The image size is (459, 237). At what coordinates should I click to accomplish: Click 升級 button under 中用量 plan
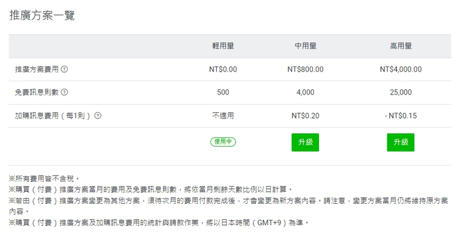coord(305,142)
